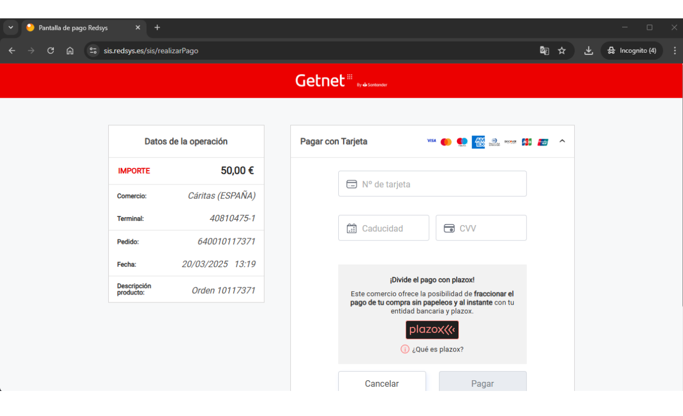
Task: Translate this page icon
Action: tap(544, 51)
